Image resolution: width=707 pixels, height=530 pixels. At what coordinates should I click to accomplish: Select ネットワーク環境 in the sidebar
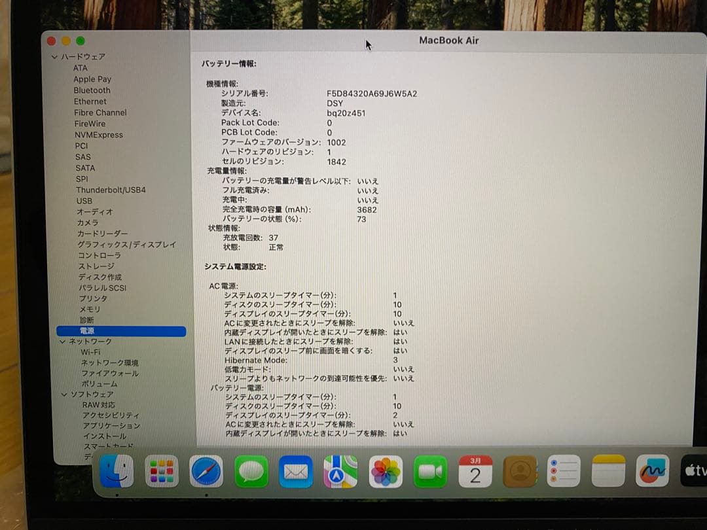(x=109, y=362)
